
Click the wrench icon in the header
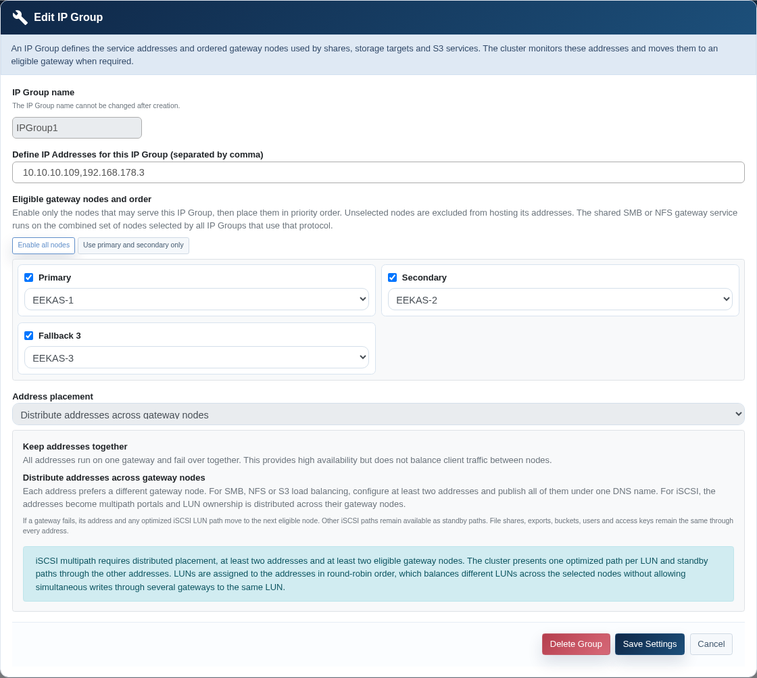20,18
